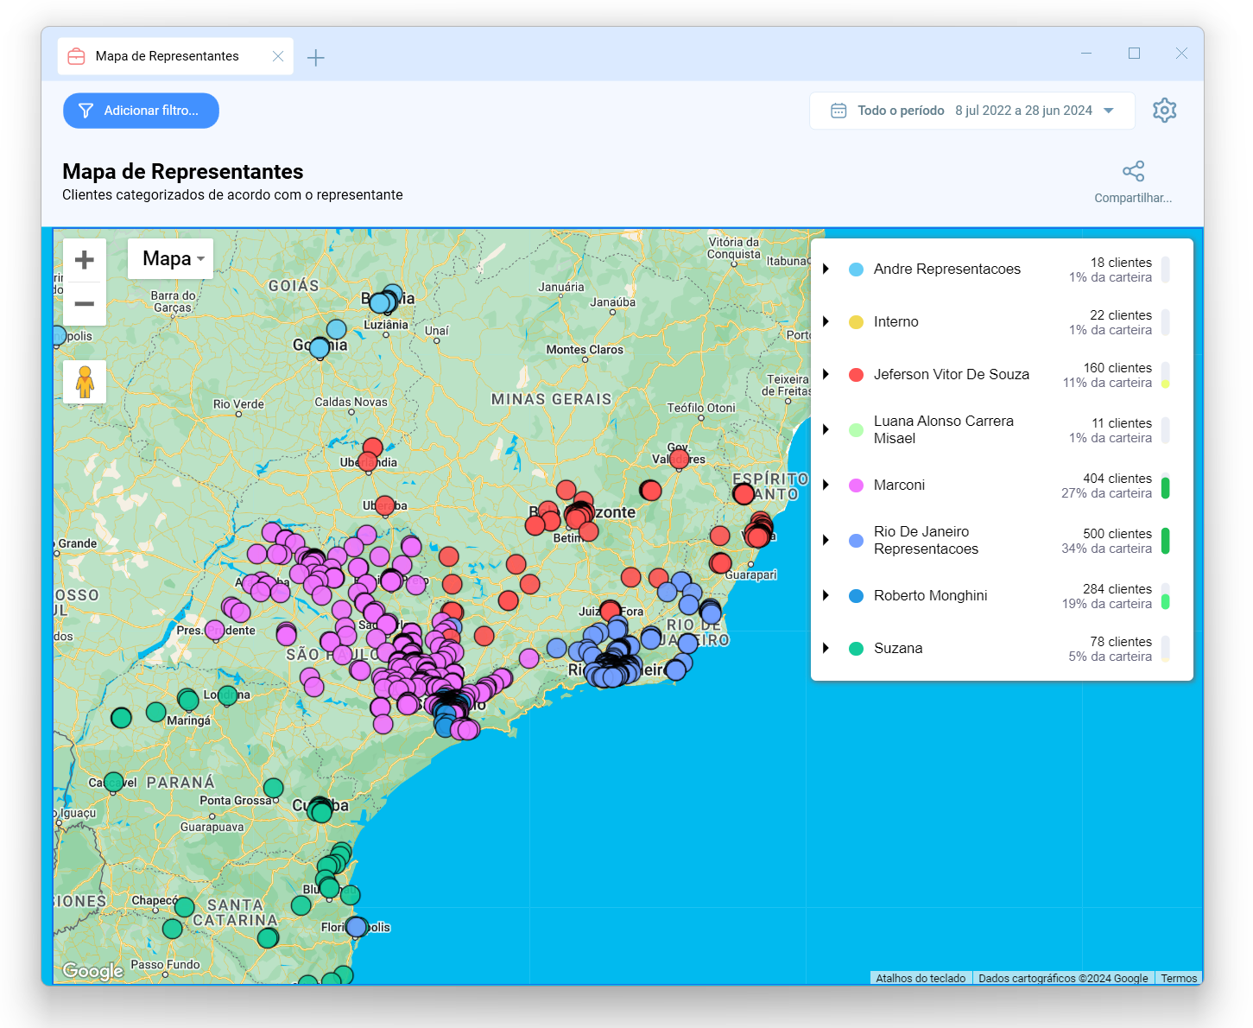Click the green Suzana color dot
The width and height of the screenshot is (1253, 1028).
point(856,649)
